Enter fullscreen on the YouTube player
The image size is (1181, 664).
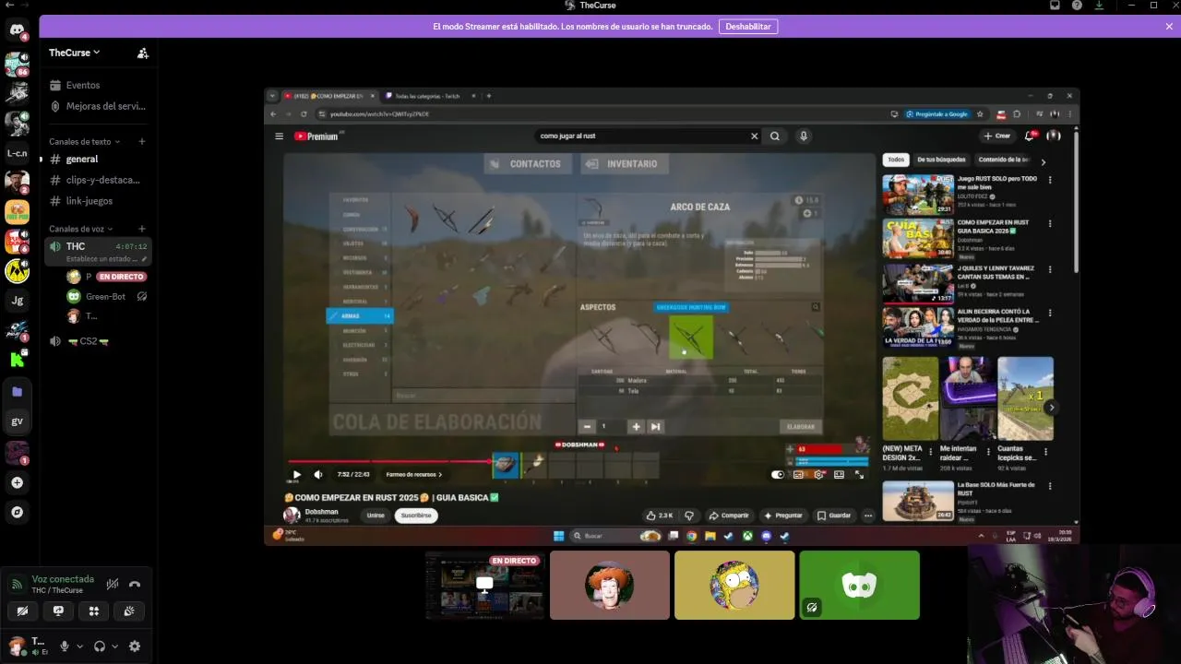(859, 475)
